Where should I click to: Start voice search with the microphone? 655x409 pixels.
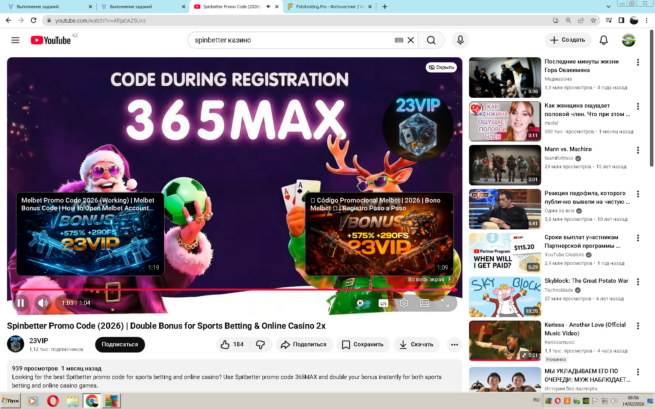click(460, 40)
